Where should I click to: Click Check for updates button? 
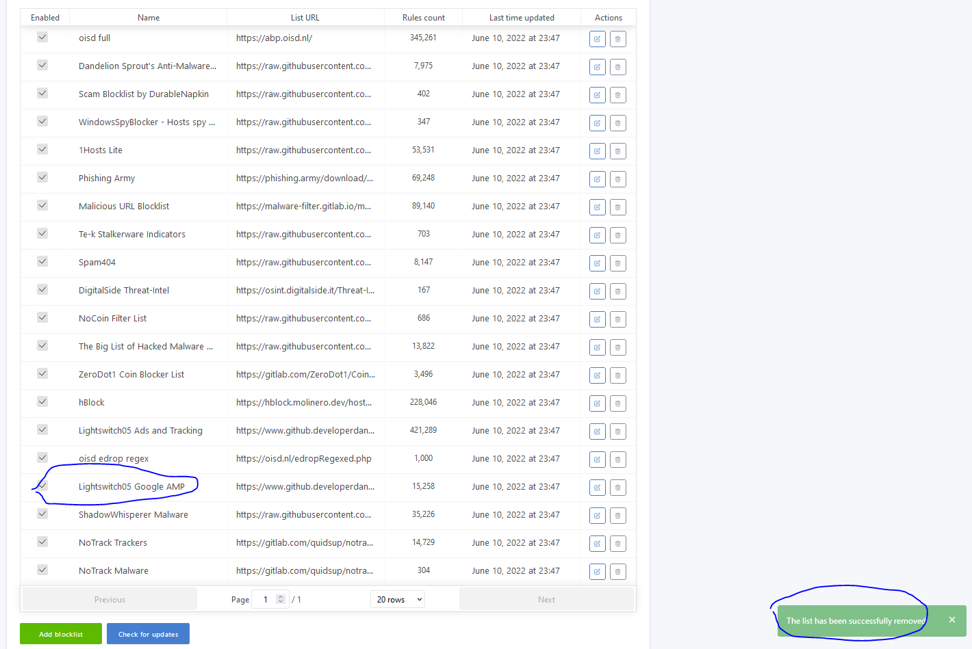[148, 634]
